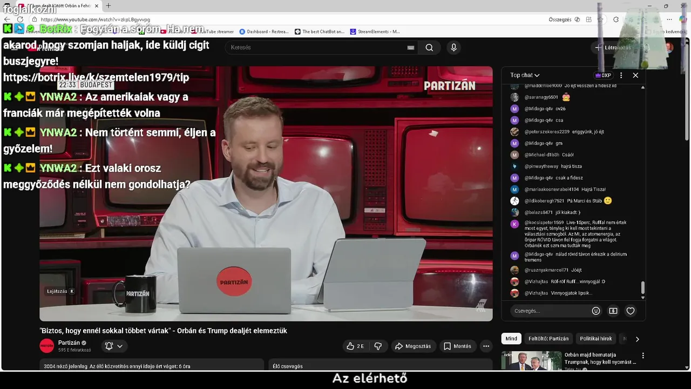This screenshot has width=691, height=389.
Task: Select the Politikai hírek filter chip
Action: [596, 339]
